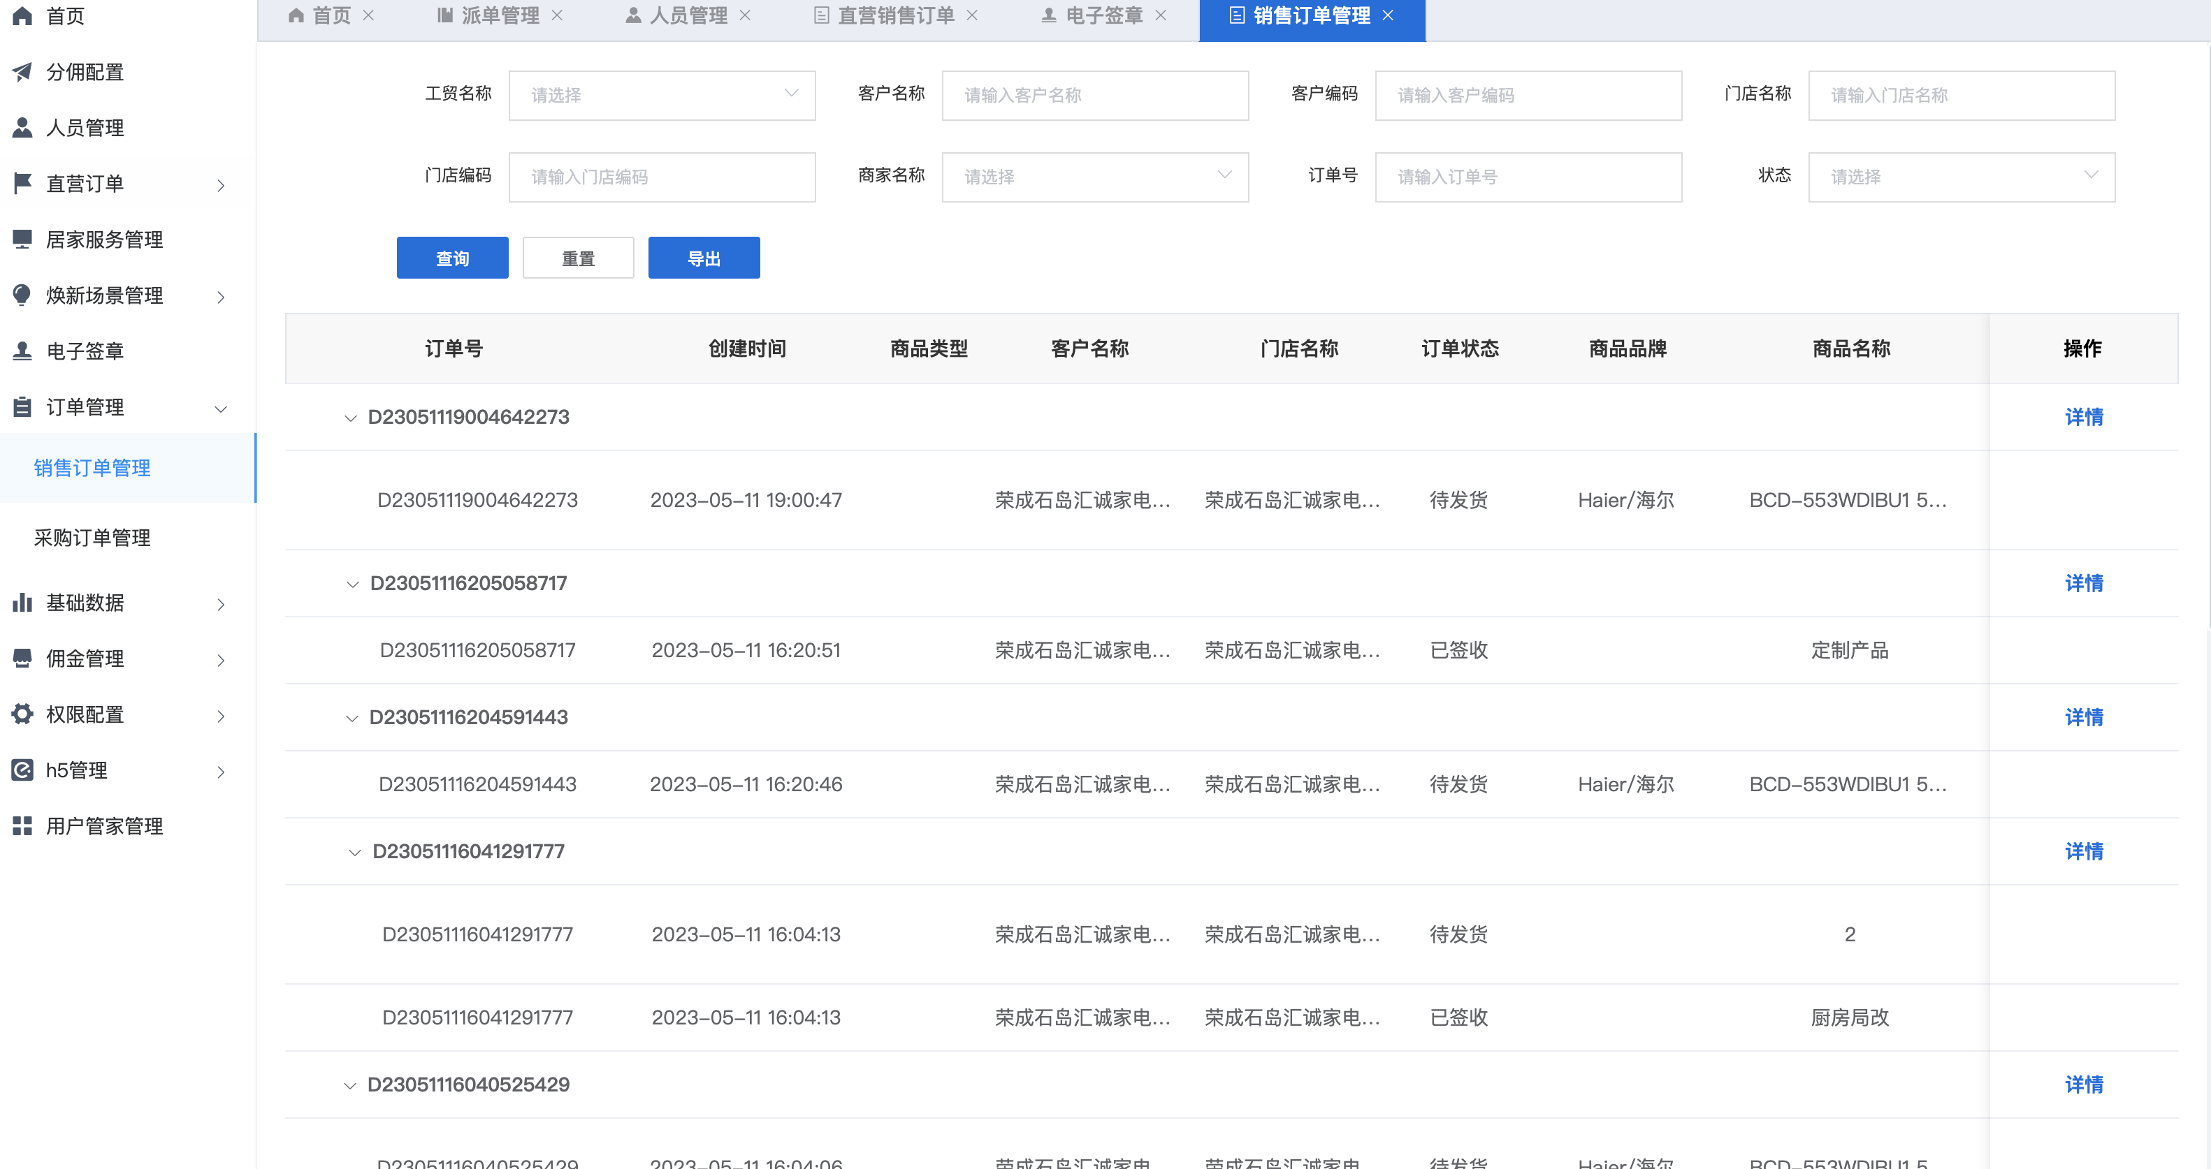
Task: Click the paper plane icon for 分佣配置
Action: pos(22,72)
